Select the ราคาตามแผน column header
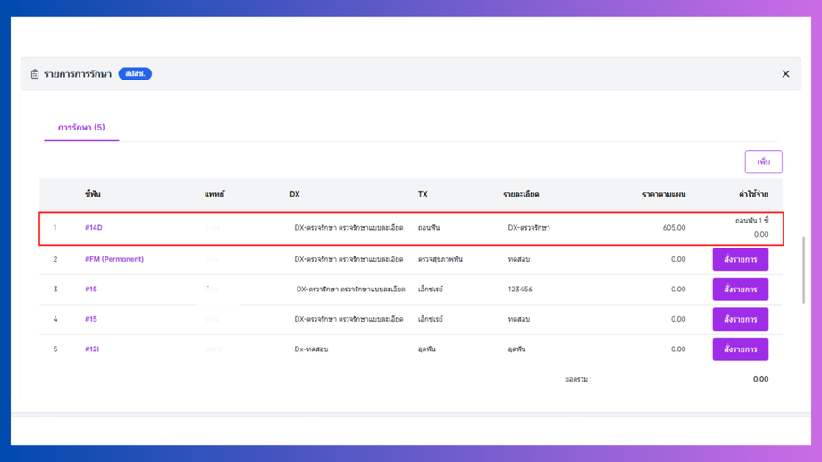 (664, 194)
